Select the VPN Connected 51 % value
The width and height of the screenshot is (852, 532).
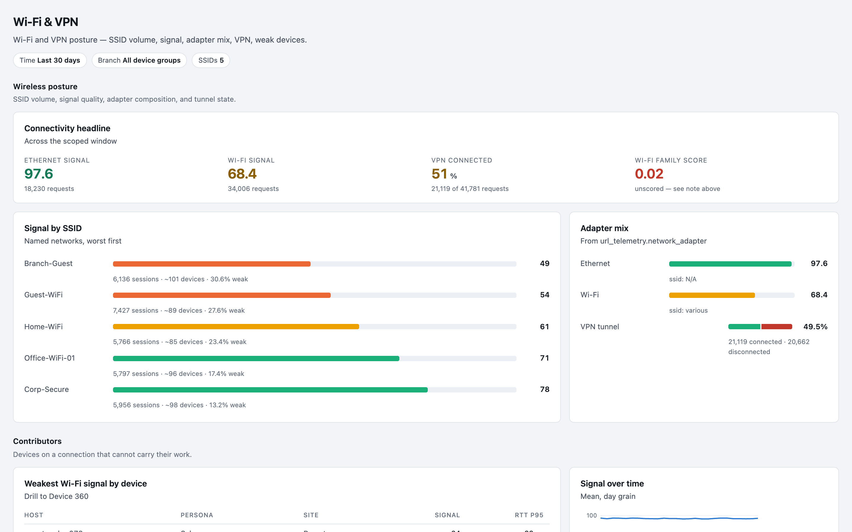click(x=444, y=174)
